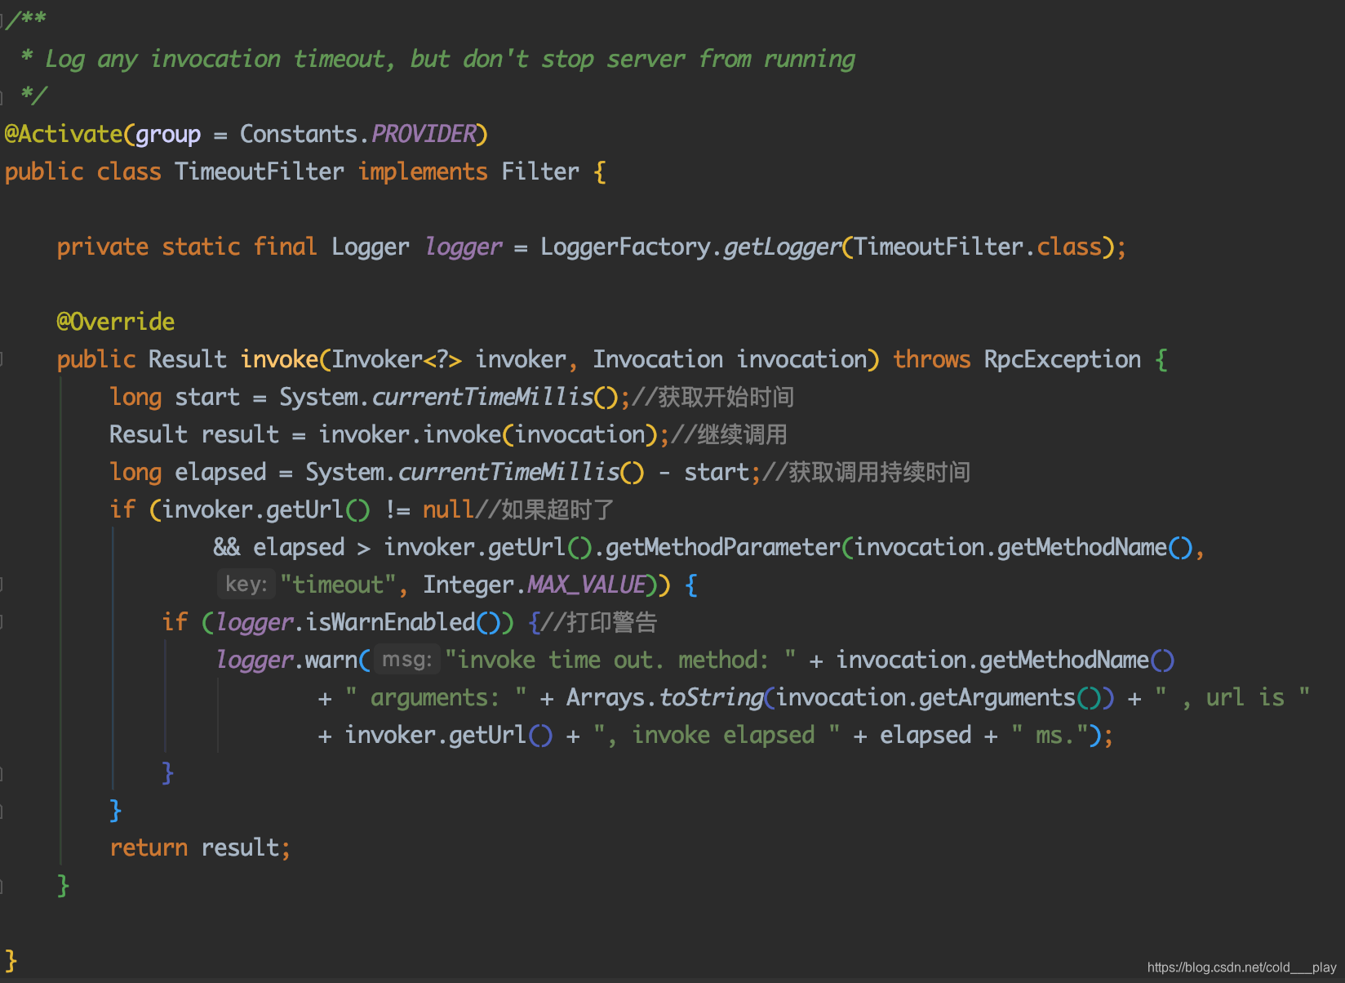Click 'LoggerFactory' class reference
The height and width of the screenshot is (983, 1345).
(x=625, y=247)
